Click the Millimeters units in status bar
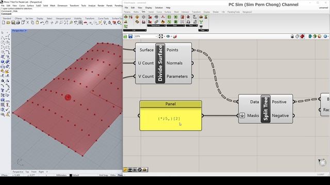330x185 pixels. pyautogui.click(x=61, y=175)
